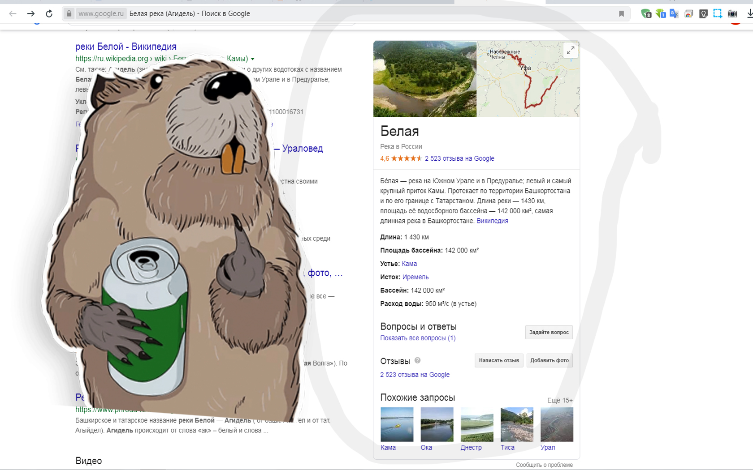753x470 pixels.
Task: Open reviews link under 'Отзывы' heading
Action: (x=415, y=375)
